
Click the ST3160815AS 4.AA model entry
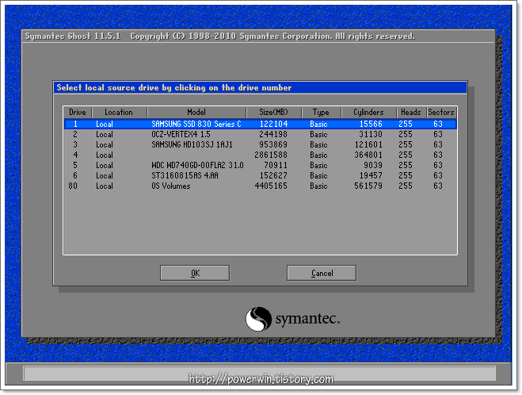(185, 175)
